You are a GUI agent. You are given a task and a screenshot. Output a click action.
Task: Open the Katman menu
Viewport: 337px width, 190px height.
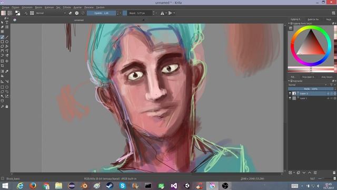pos(49,7)
